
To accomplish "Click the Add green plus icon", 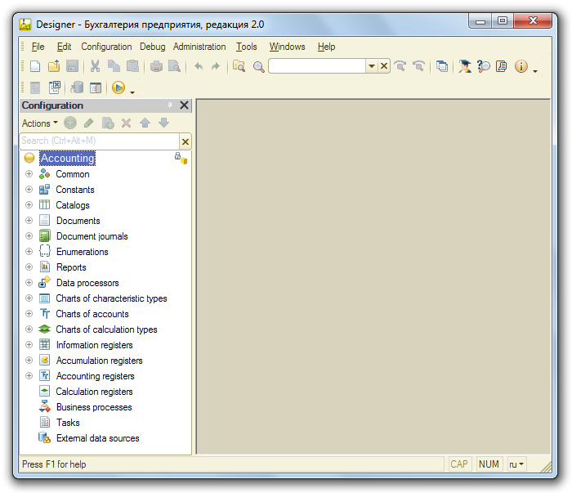I will (x=70, y=123).
